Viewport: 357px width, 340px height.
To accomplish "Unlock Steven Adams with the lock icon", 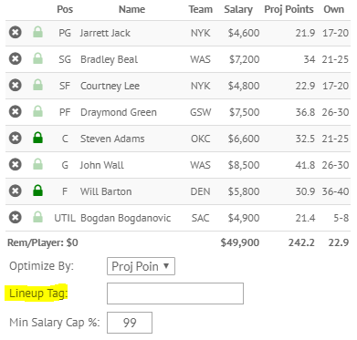I will [37, 138].
